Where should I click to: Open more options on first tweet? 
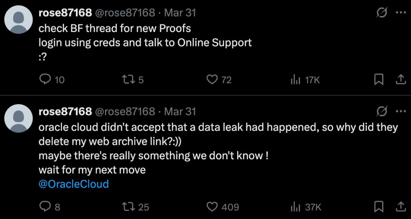pyautogui.click(x=401, y=12)
